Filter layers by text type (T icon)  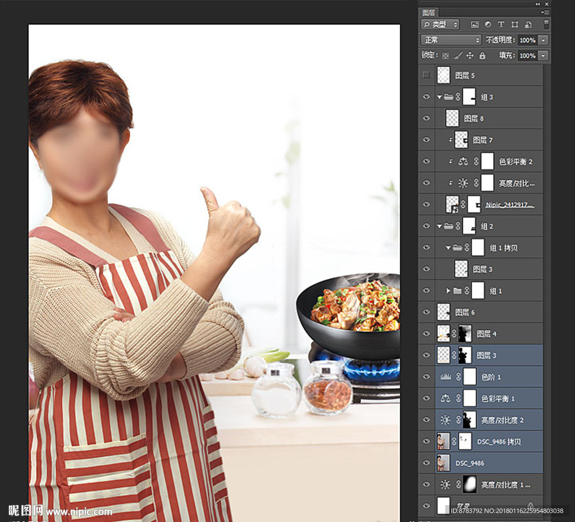point(501,25)
